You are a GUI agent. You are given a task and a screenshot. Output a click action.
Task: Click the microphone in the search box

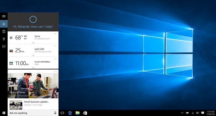pyautogui.click(x=55, y=113)
